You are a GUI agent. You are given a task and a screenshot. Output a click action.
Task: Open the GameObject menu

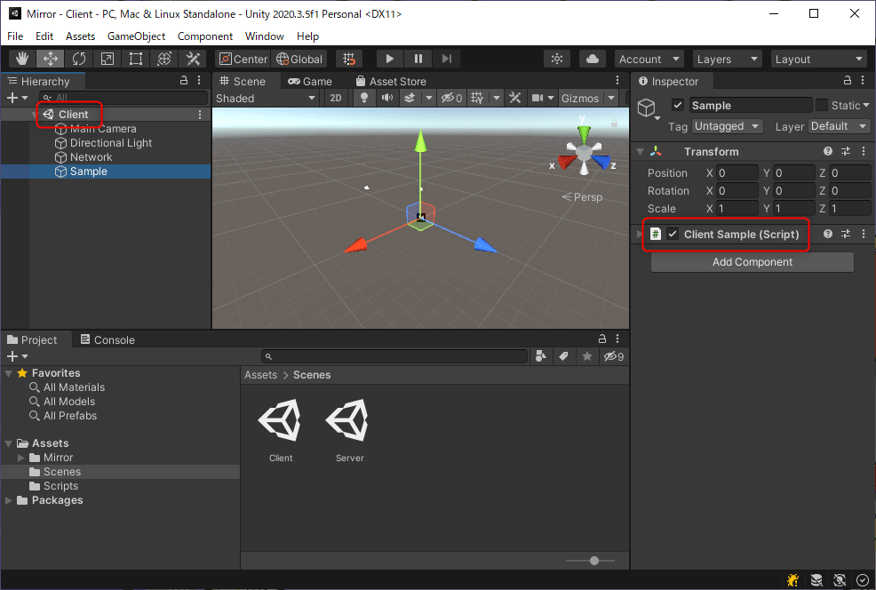tap(136, 36)
